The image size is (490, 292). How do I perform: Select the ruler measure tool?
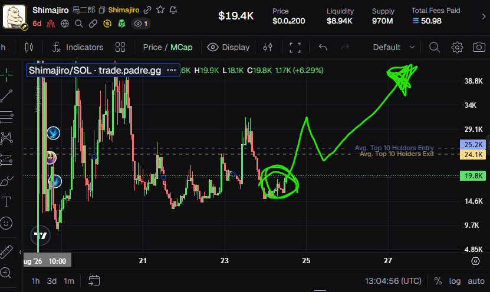point(6,252)
